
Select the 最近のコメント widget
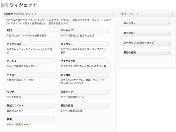[30, 106]
